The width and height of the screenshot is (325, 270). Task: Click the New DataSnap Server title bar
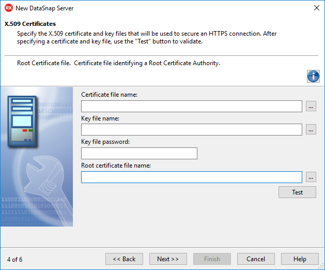(155, 8)
